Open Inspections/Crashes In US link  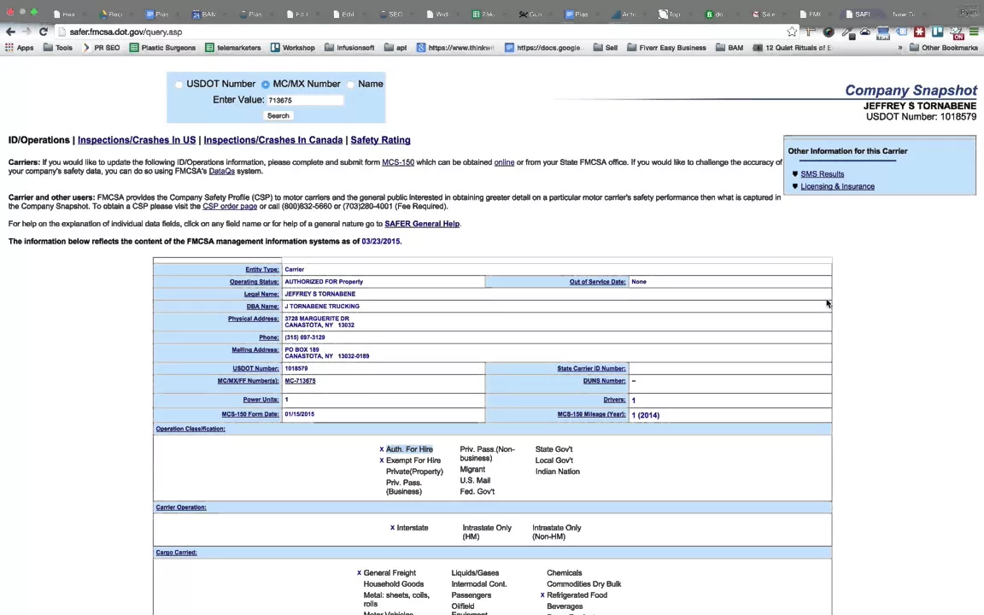tap(137, 140)
